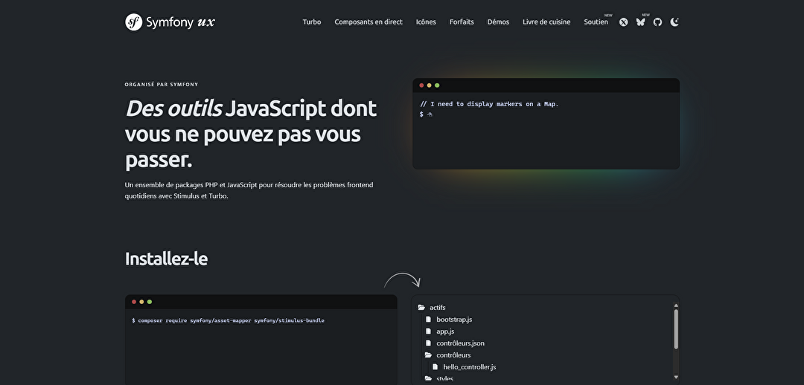Click ORGANISÉ PAR SYMFONY label

pyautogui.click(x=162, y=85)
